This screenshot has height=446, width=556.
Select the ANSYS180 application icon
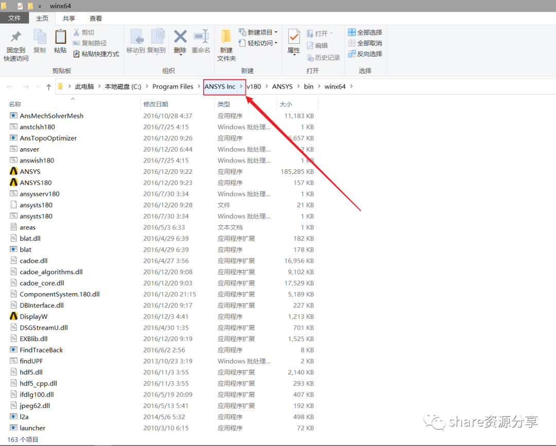pyautogui.click(x=13, y=183)
